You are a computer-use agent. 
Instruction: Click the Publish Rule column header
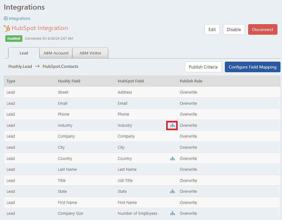[x=191, y=81]
